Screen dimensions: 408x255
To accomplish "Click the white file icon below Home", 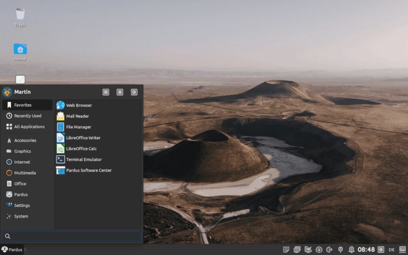I will click(20, 80).
